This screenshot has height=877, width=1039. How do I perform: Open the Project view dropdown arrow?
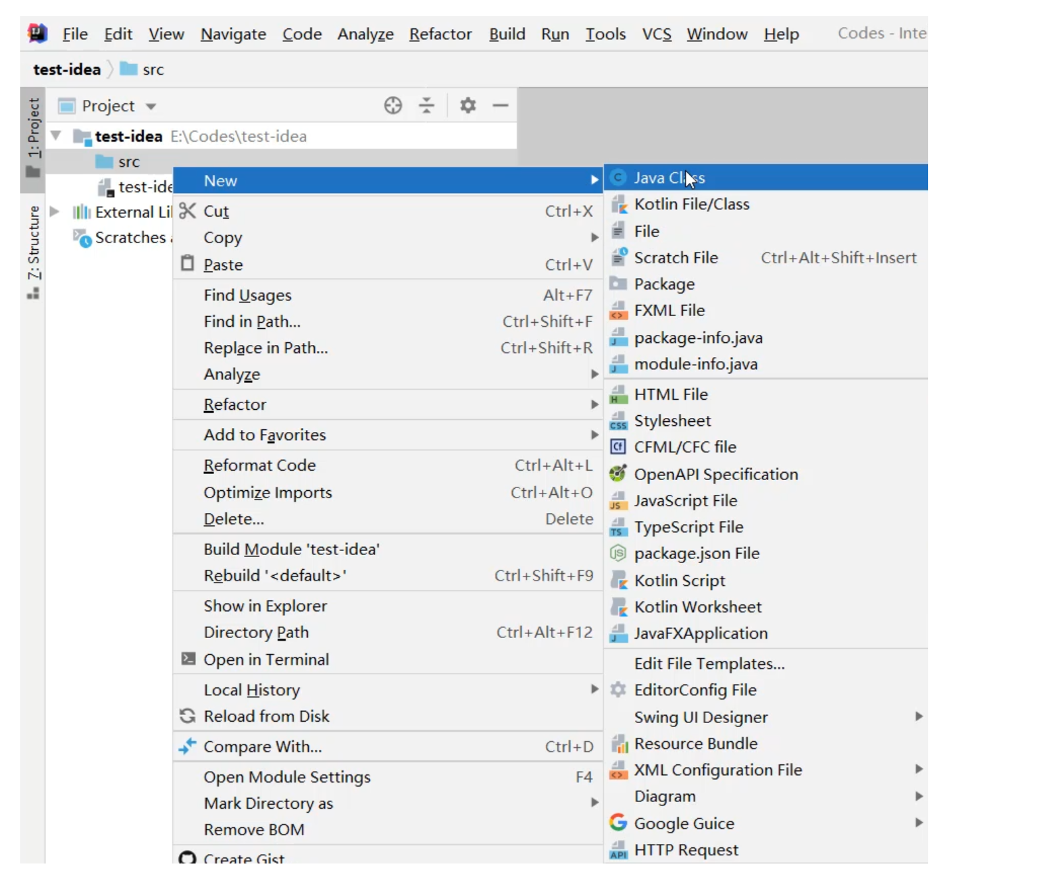coord(151,107)
